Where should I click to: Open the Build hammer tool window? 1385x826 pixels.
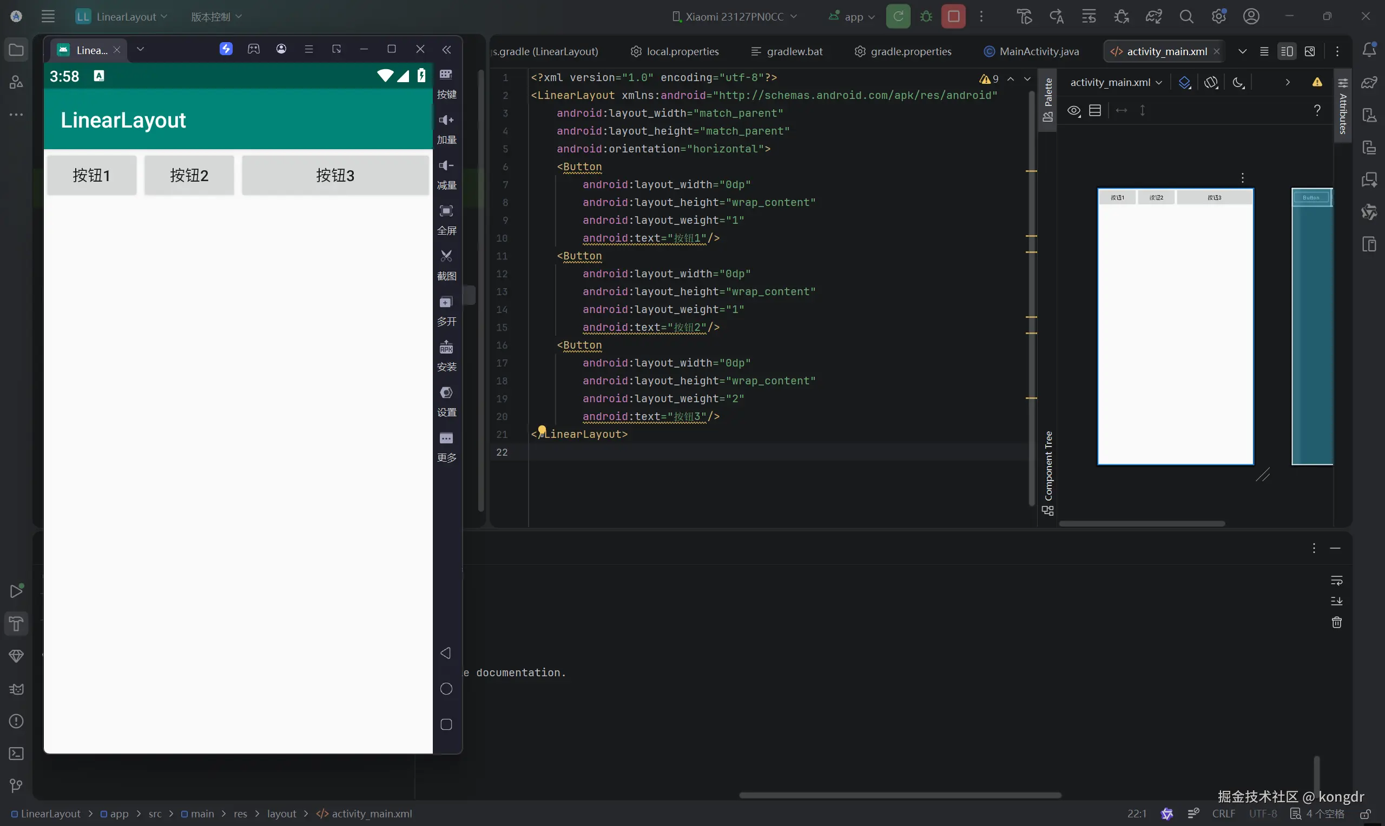[x=16, y=624]
